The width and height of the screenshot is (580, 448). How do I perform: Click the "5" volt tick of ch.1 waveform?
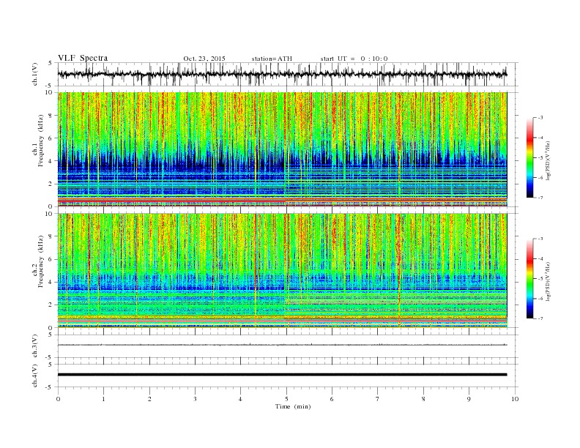[x=51, y=63]
